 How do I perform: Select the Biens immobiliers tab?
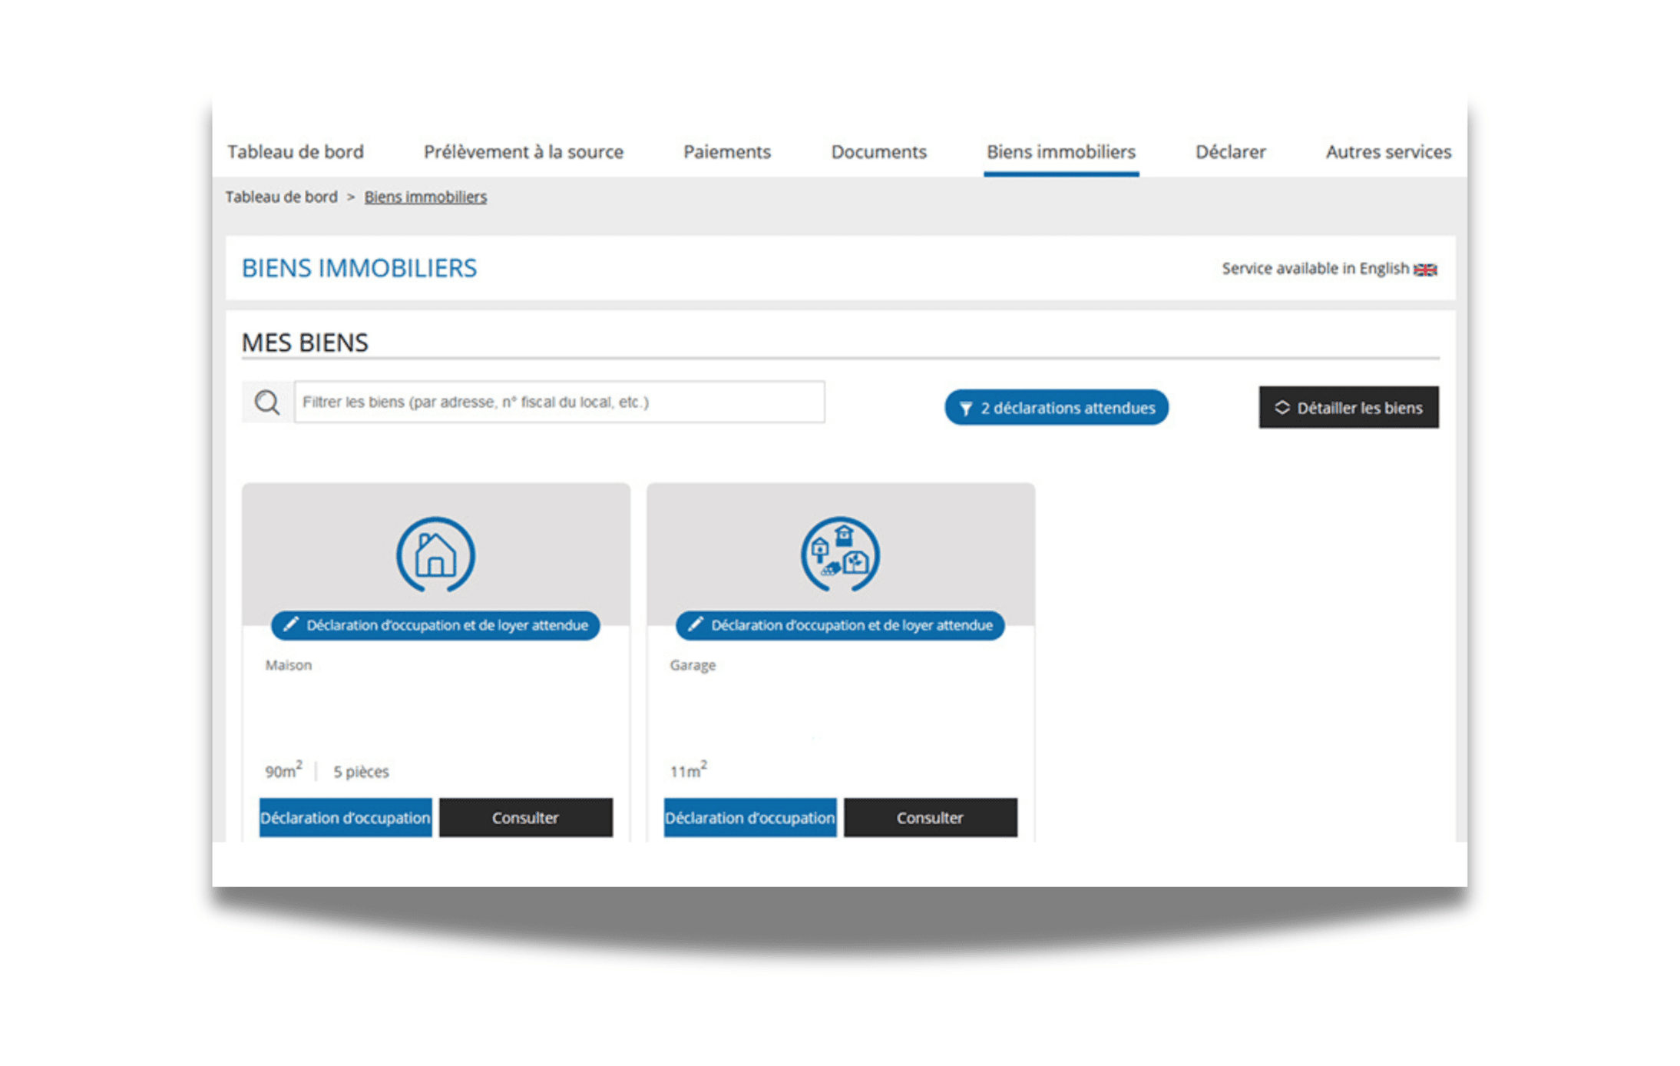coord(1061,152)
